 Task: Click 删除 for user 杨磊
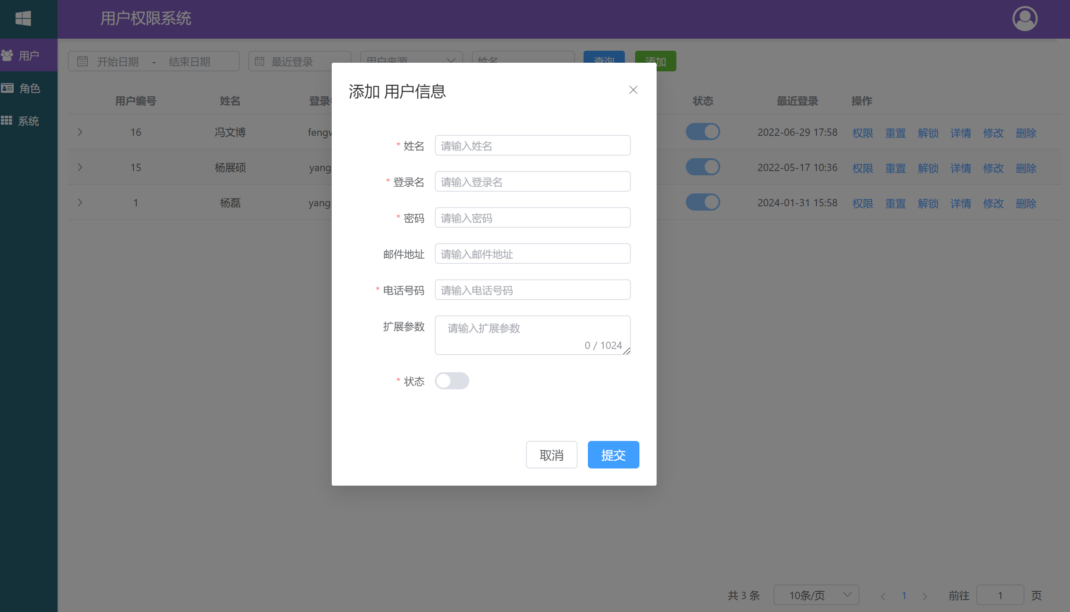pos(1026,203)
